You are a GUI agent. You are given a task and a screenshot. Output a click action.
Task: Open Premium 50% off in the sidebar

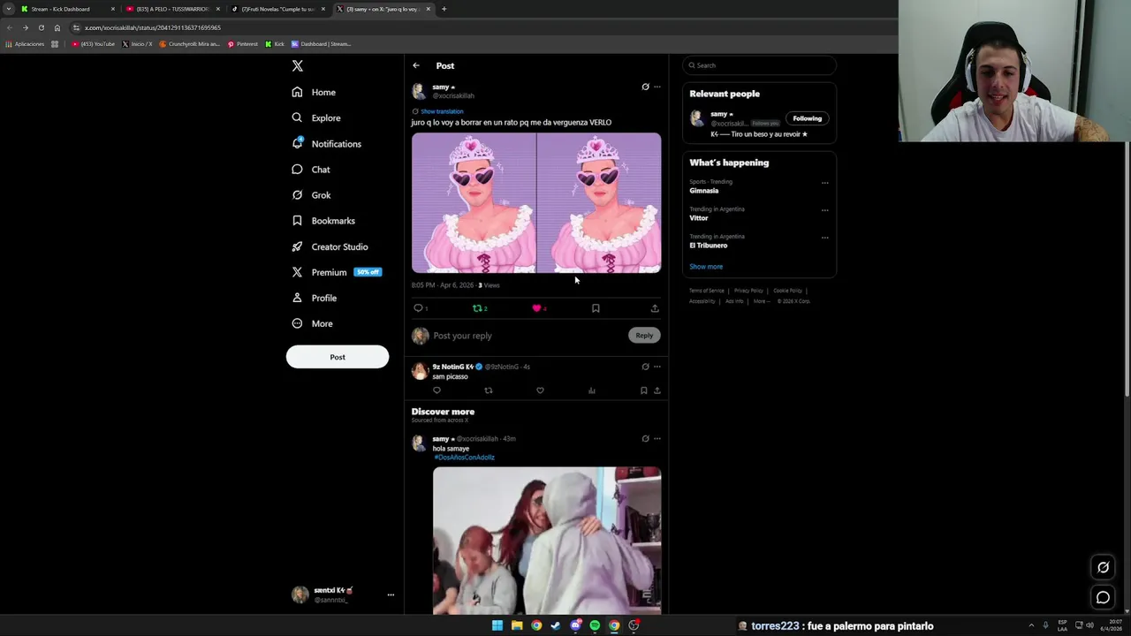pos(337,272)
